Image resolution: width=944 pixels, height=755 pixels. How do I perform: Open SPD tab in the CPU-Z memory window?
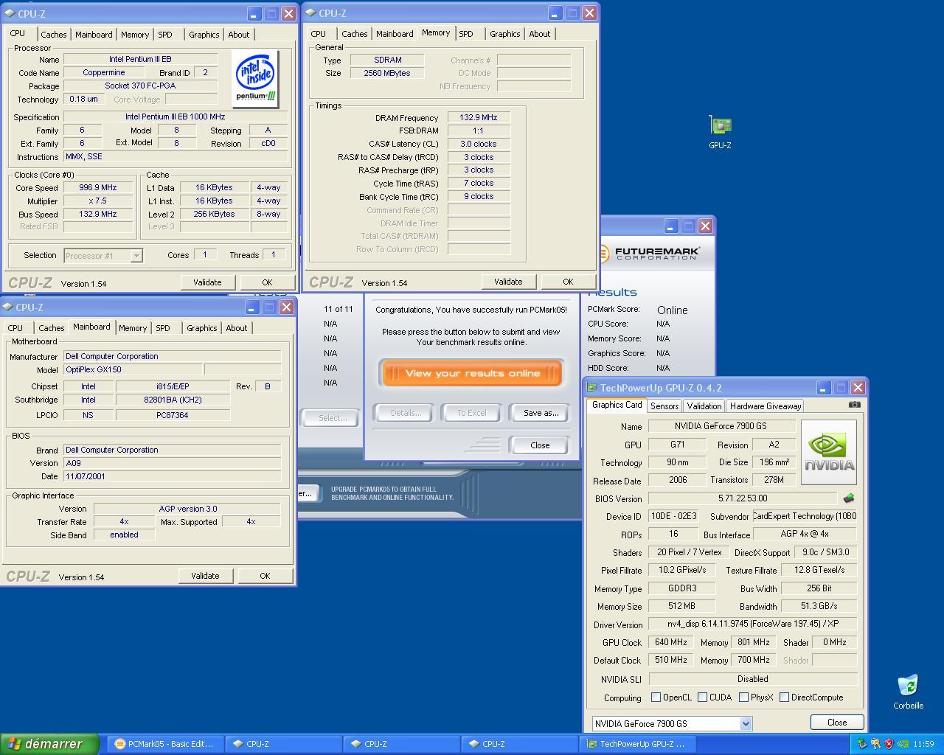(x=466, y=34)
